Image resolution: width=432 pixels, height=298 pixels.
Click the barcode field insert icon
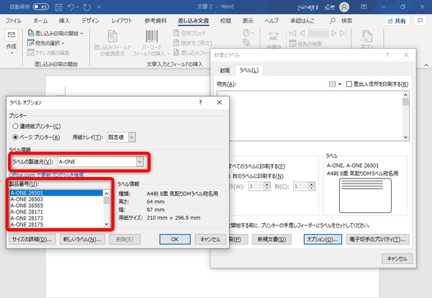151,37
